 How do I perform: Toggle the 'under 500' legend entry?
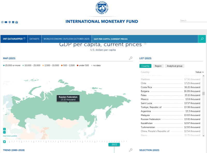(83, 65)
